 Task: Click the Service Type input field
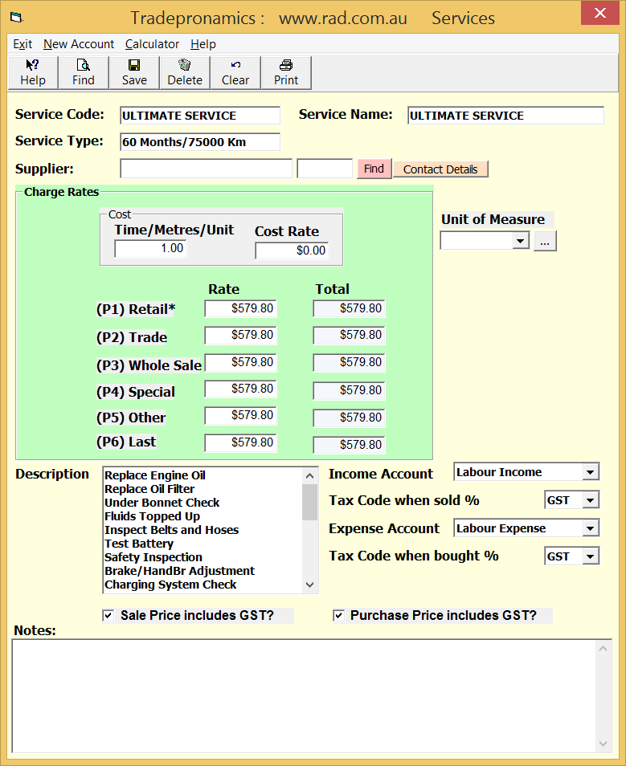[200, 142]
